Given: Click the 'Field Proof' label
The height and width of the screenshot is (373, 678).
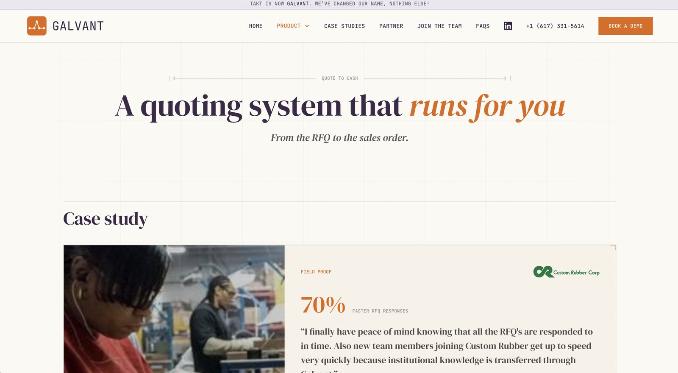Looking at the screenshot, I should pos(316,272).
